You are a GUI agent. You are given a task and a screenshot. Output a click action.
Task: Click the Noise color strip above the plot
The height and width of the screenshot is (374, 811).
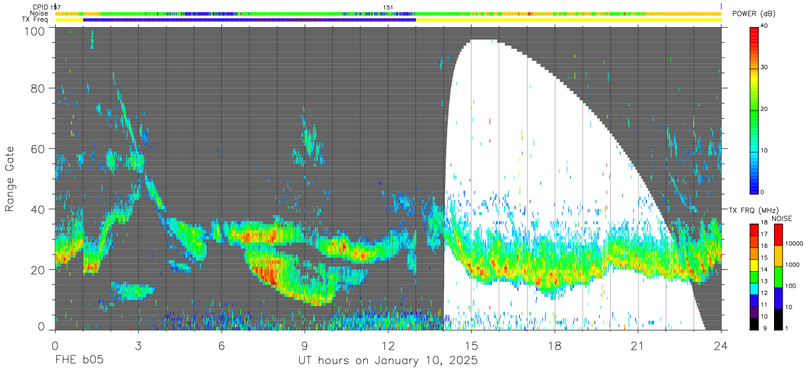388,13
